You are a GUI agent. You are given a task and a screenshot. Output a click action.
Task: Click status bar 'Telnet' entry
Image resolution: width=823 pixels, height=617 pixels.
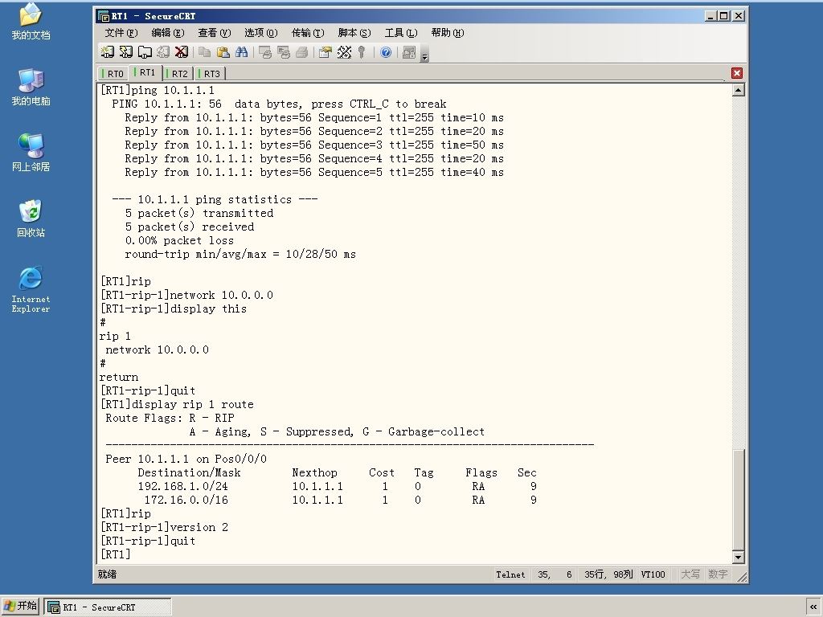510,574
